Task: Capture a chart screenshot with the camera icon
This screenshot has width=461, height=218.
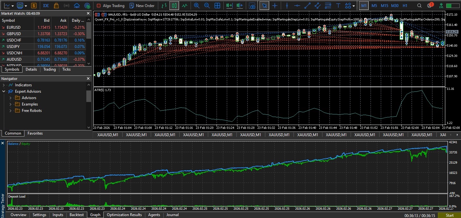Action: 252,5
